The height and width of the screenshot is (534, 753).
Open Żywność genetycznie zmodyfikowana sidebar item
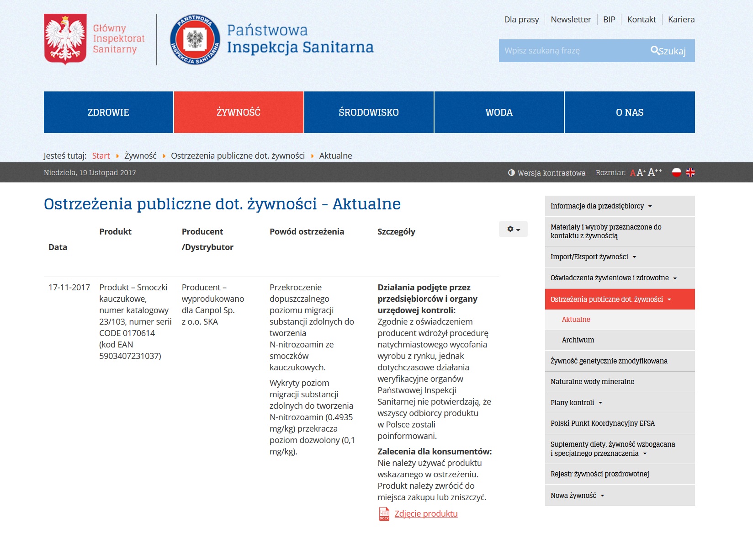pyautogui.click(x=620, y=361)
